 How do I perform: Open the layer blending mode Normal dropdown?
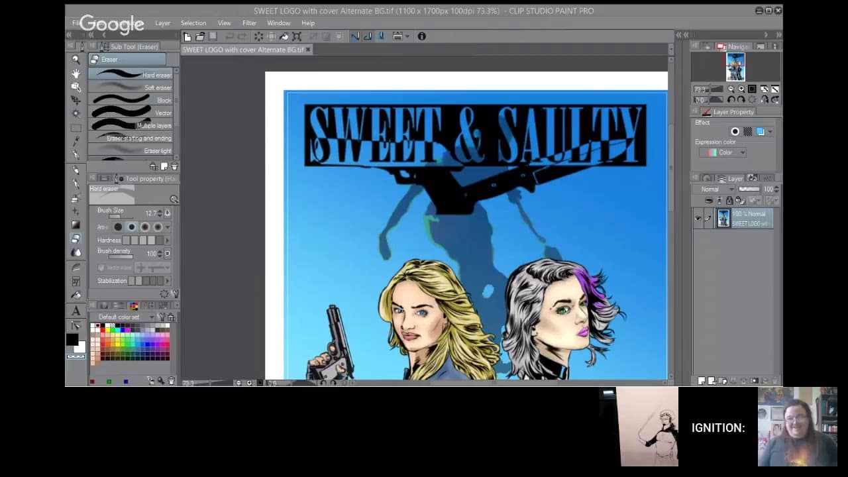point(714,189)
